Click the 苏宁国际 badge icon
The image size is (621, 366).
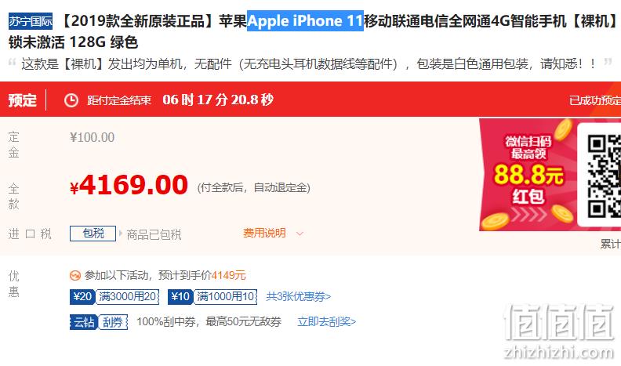point(31,21)
